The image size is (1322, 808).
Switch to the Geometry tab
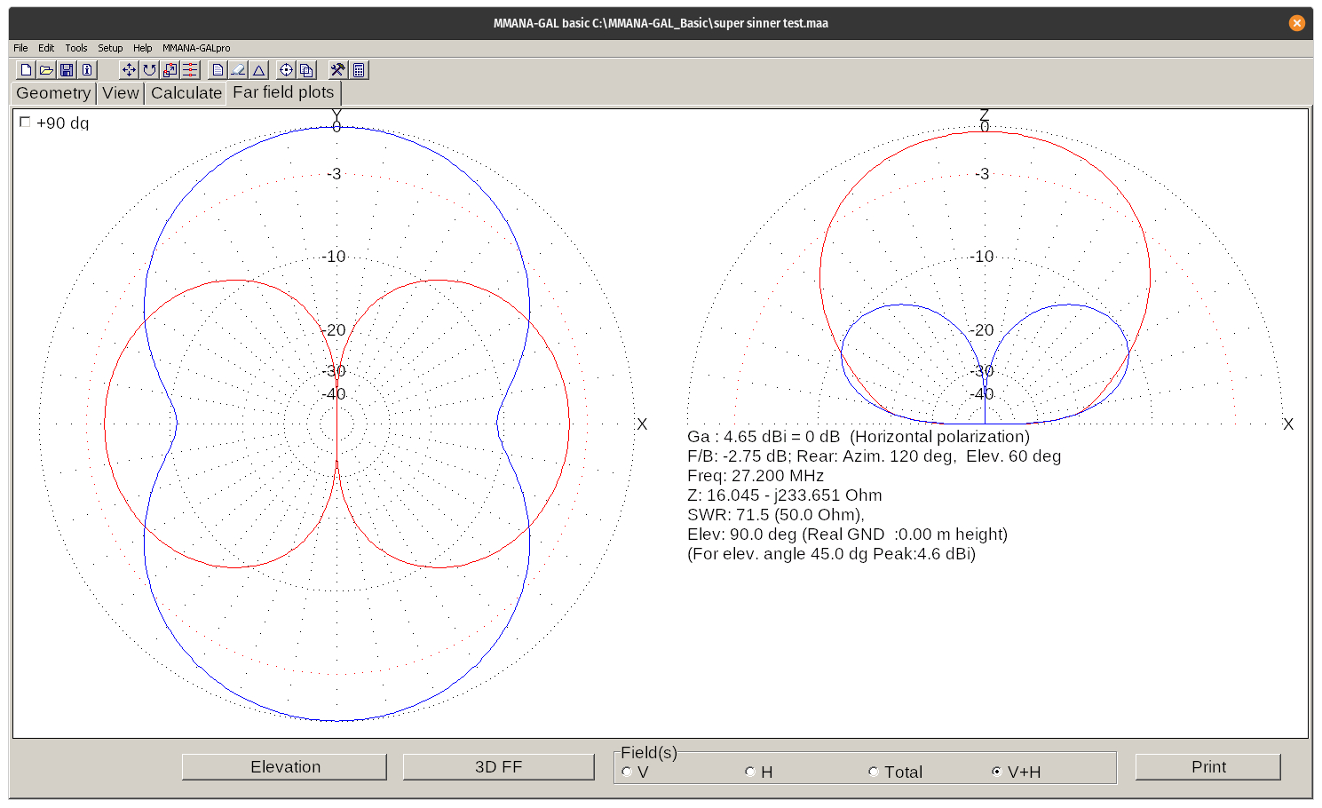(x=53, y=93)
